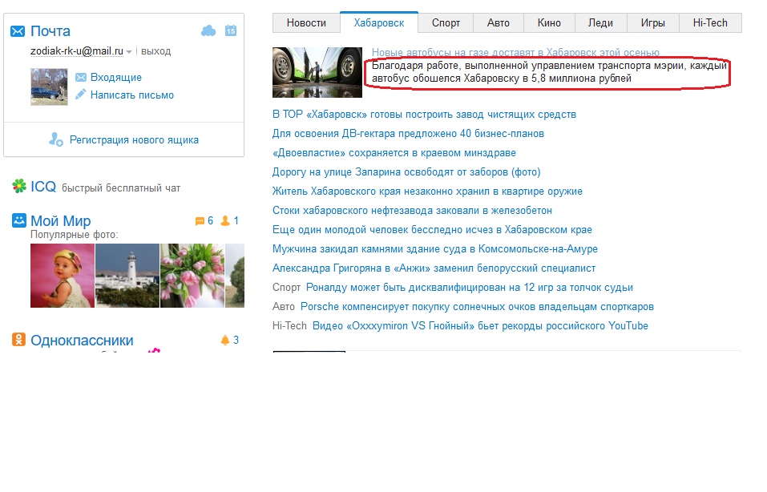The height and width of the screenshot is (492, 767).
Task: Open Мой Мир messages counter icon
Action: click(x=200, y=221)
